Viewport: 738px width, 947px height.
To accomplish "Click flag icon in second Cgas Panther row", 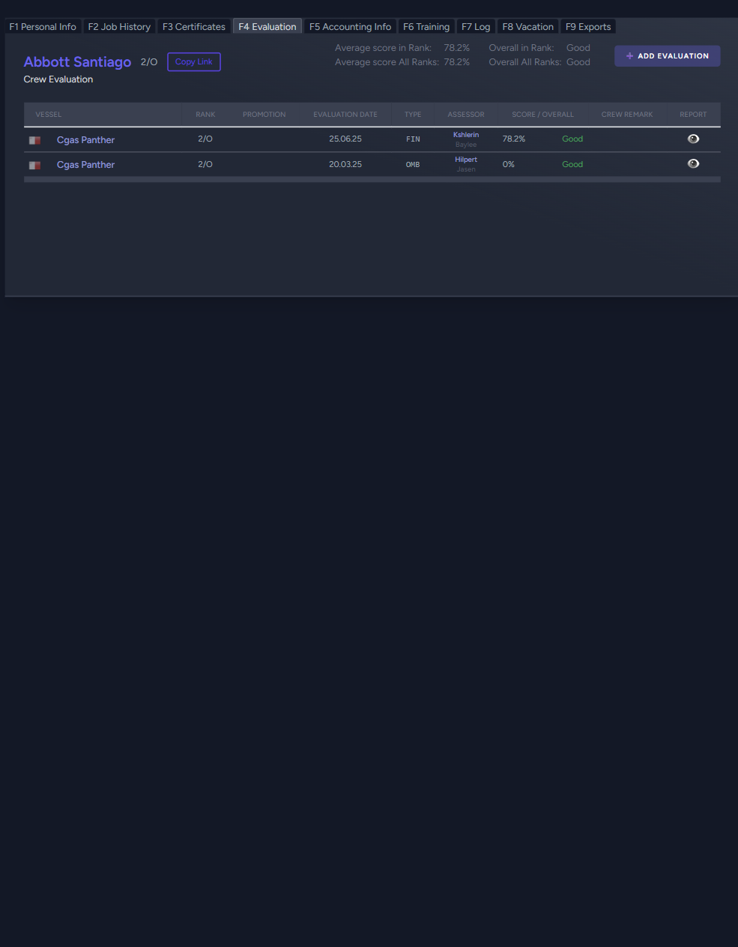I will 34,165.
